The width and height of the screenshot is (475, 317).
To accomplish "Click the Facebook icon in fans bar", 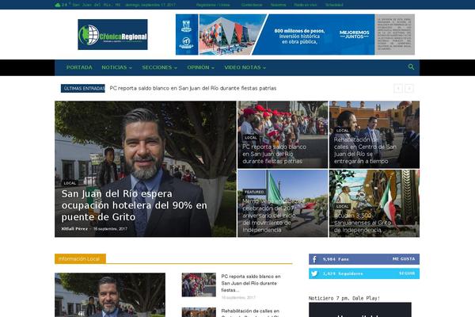I will tap(314, 259).
